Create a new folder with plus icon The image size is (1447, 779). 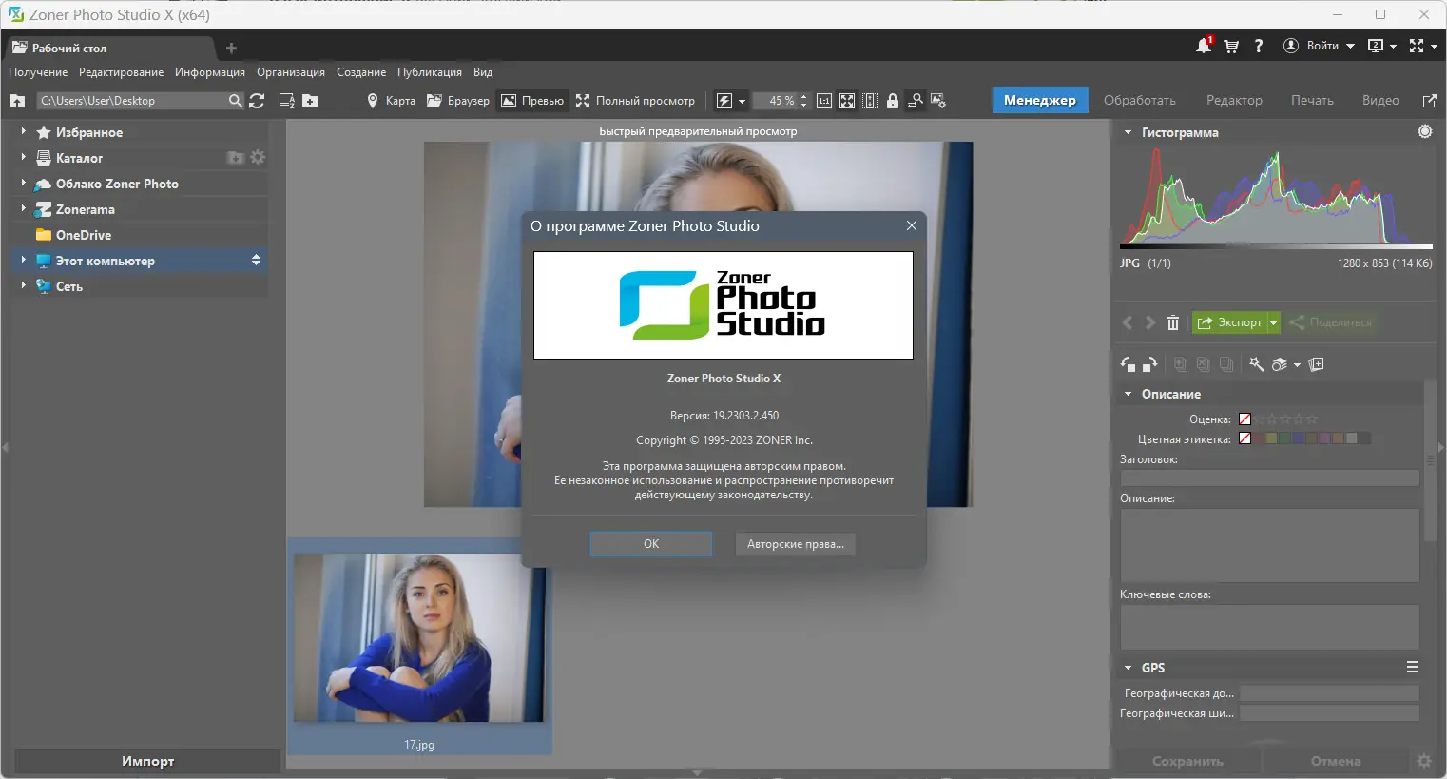(310, 101)
